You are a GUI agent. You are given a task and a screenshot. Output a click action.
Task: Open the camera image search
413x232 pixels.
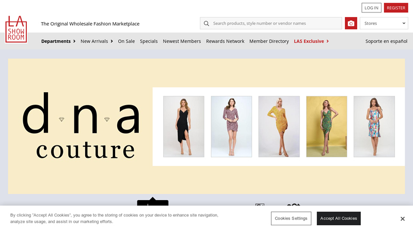pyautogui.click(x=351, y=23)
